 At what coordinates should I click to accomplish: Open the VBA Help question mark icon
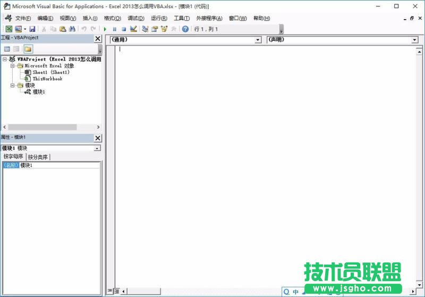pyautogui.click(x=185, y=29)
